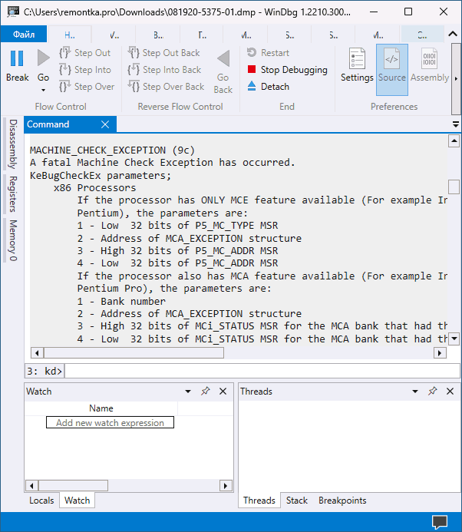462x532 pixels.
Task: Open the feedback chat icon
Action: pyautogui.click(x=440, y=522)
